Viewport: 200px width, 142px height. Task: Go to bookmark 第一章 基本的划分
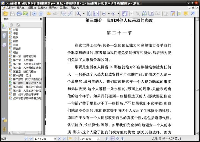coord(27,56)
